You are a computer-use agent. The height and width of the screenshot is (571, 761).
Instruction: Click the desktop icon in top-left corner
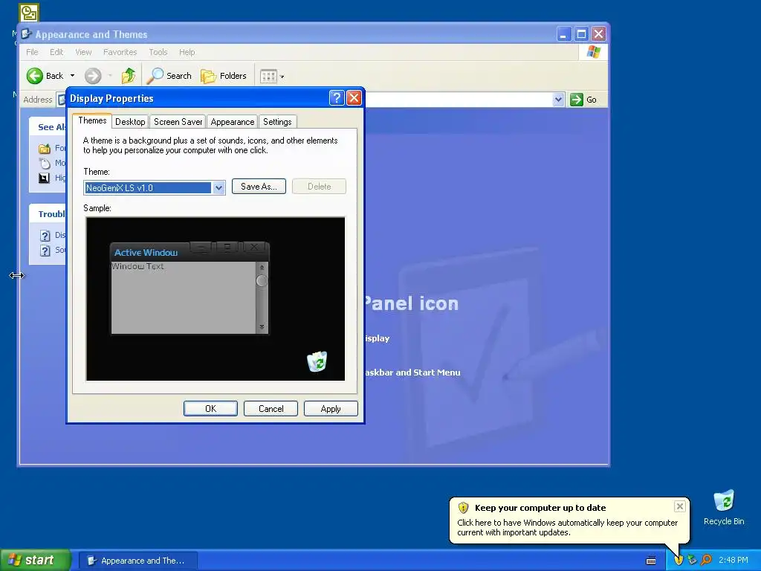pyautogui.click(x=29, y=13)
